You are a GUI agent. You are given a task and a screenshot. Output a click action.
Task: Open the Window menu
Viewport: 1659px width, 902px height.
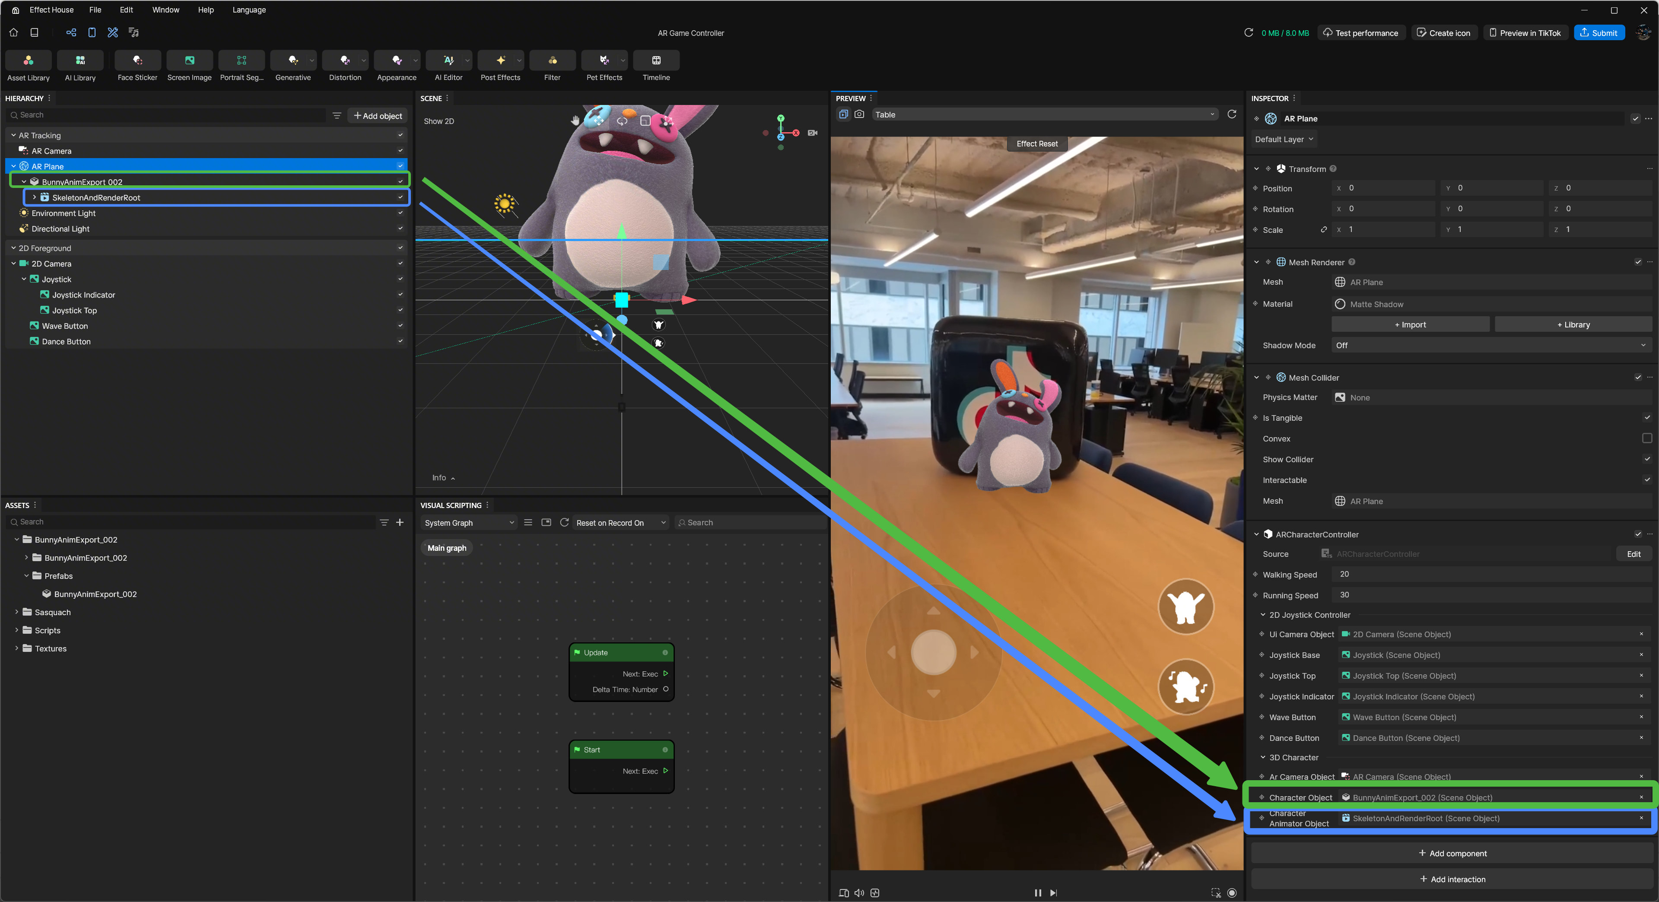(165, 10)
